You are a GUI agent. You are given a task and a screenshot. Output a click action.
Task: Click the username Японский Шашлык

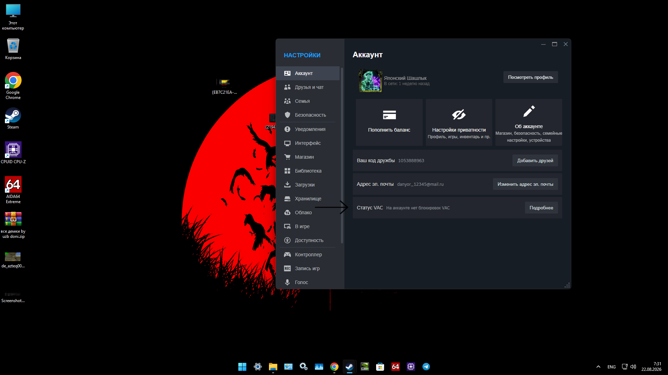click(x=405, y=78)
